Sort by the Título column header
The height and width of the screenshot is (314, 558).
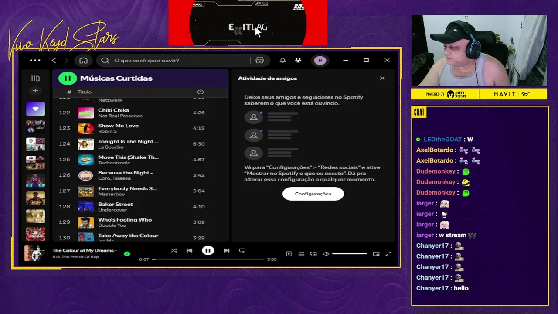point(85,92)
